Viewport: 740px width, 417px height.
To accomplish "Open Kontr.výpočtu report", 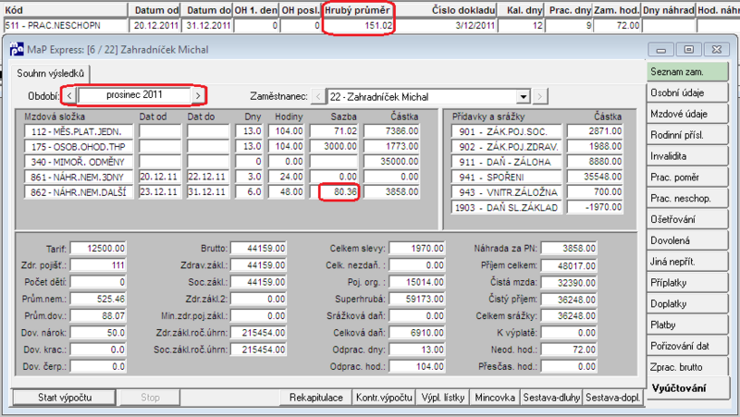I will tap(384, 398).
